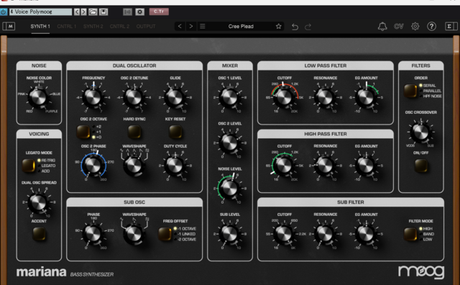Undo the last change
Screen dimensions: 460x285
[295, 27]
